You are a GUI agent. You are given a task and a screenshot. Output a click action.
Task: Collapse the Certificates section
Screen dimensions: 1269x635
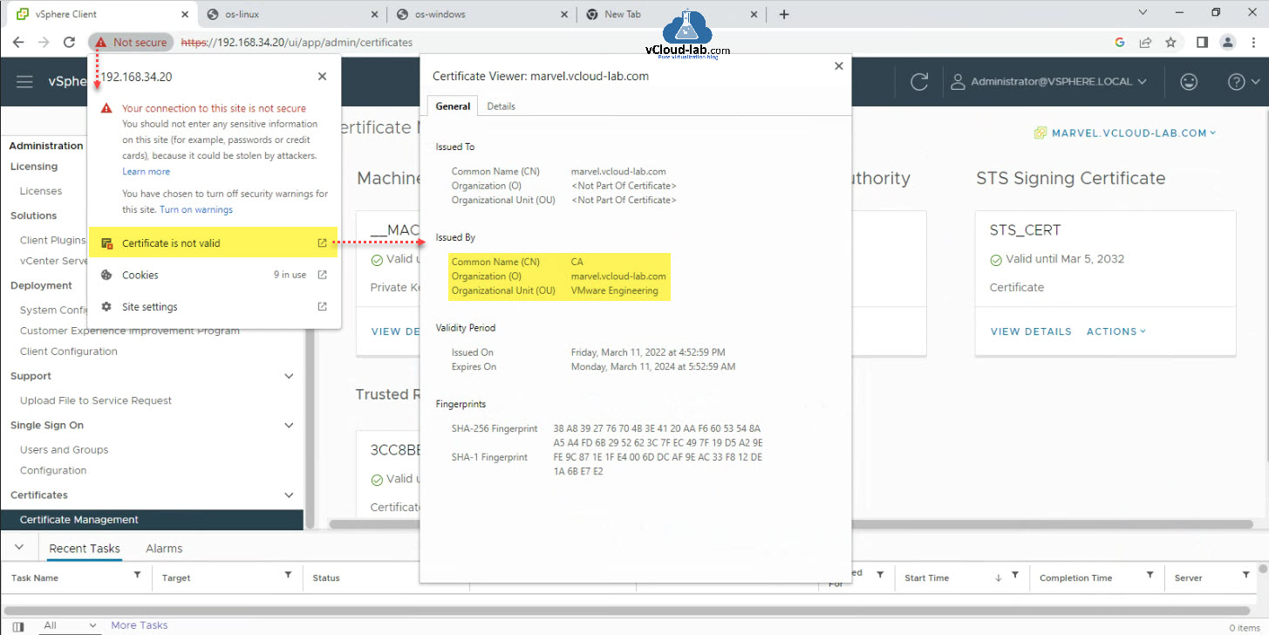pyautogui.click(x=290, y=495)
